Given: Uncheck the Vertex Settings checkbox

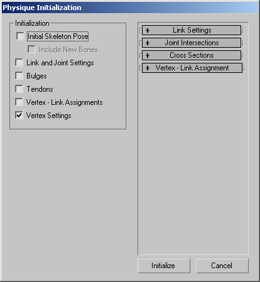Looking at the screenshot, I should [19, 116].
